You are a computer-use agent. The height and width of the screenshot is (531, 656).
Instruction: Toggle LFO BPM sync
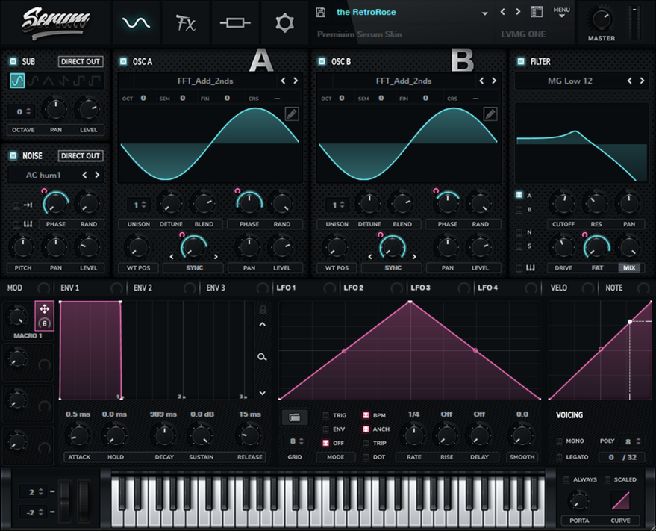(x=366, y=415)
